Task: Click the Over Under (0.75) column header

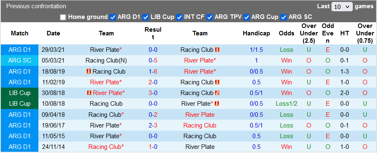Action: point(365,33)
